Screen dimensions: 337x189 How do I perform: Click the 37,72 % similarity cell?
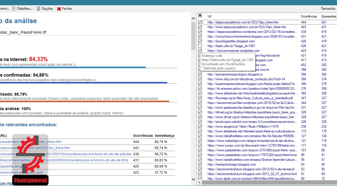pyautogui.click(x=161, y=172)
